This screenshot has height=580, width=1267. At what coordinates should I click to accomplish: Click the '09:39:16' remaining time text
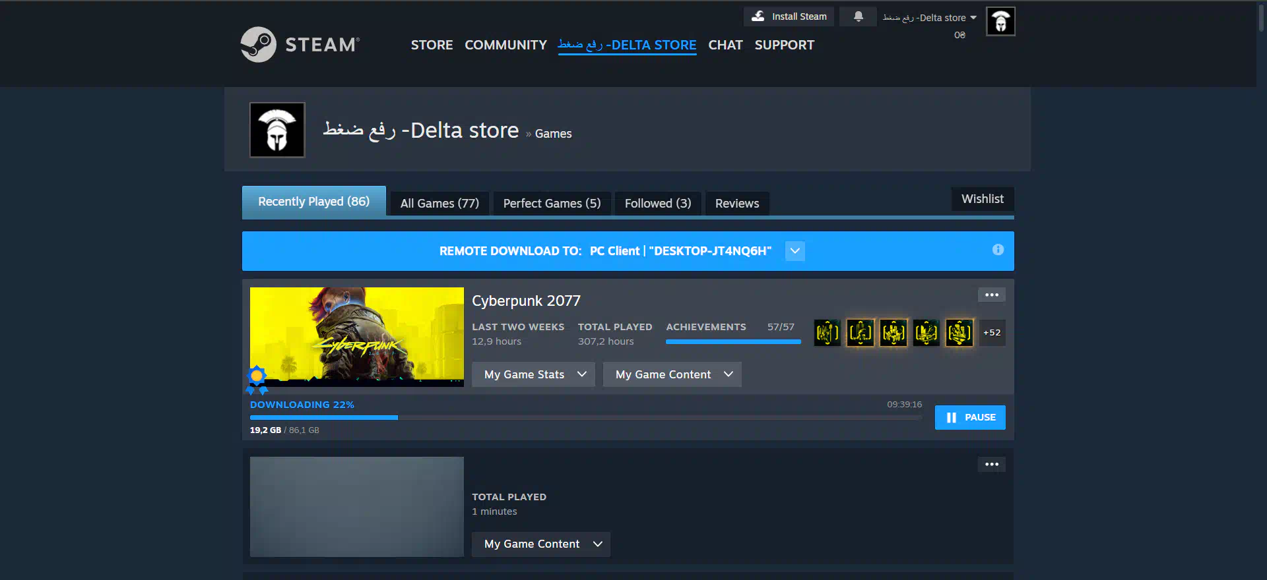pos(904,405)
